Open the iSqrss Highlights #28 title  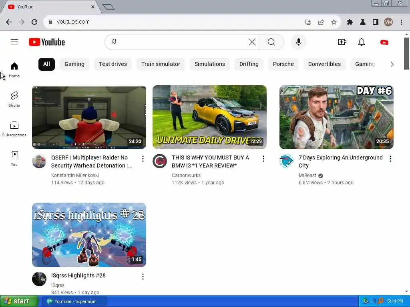pyautogui.click(x=78, y=275)
